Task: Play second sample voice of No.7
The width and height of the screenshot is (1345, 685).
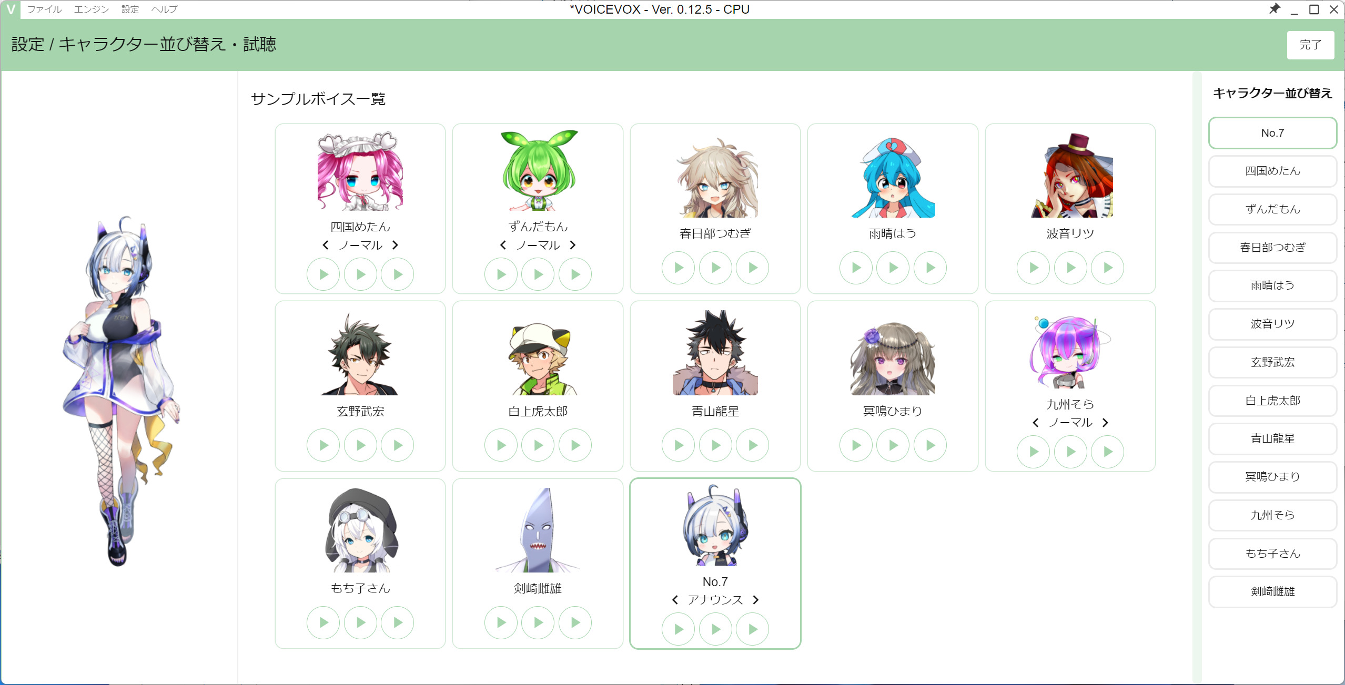Action: (715, 629)
